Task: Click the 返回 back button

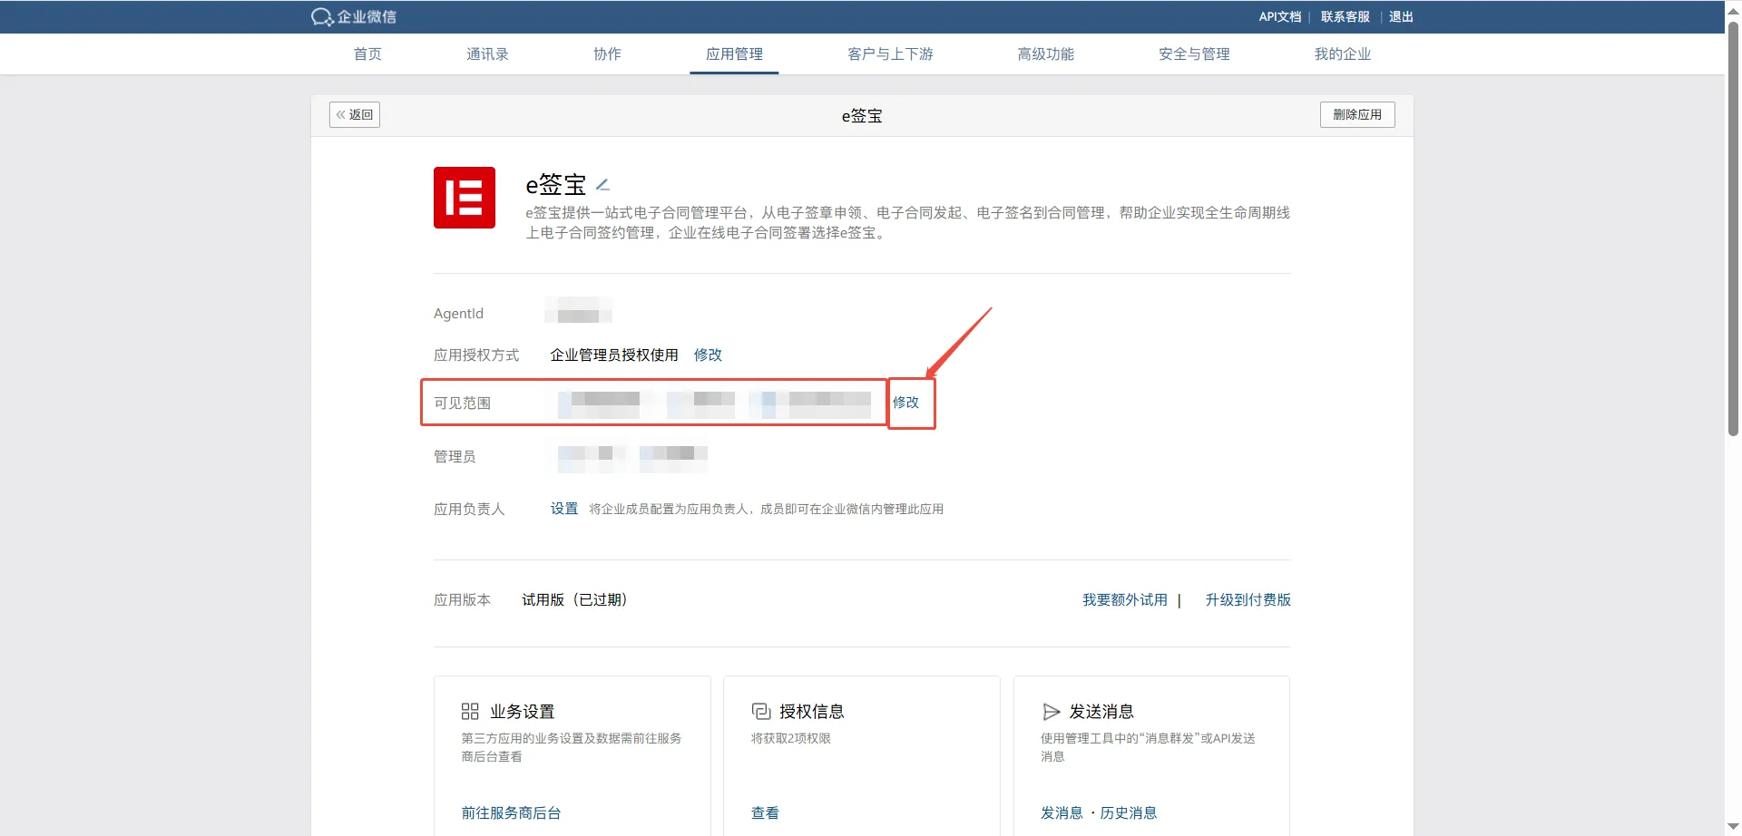Action: [355, 114]
